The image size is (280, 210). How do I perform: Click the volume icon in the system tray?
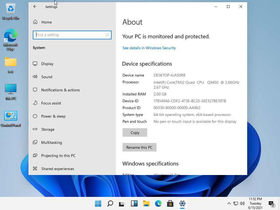point(242,203)
